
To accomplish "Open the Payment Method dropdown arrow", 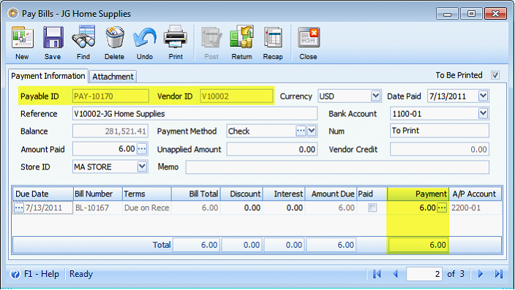I will click(x=312, y=131).
